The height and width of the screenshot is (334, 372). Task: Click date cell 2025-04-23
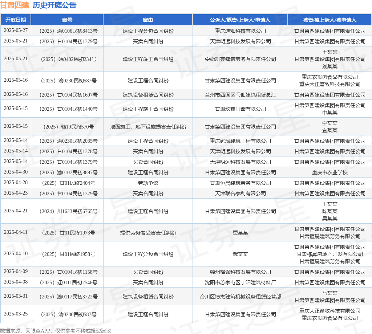pos(16,193)
